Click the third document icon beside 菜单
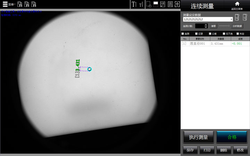This screenshot has height=156, width=250. (x=34, y=5)
